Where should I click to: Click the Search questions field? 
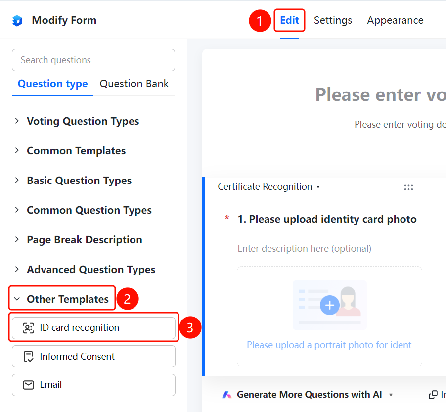93,60
